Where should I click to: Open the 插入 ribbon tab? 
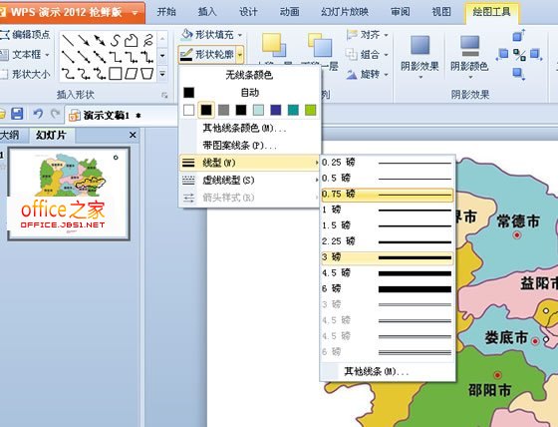coord(207,12)
